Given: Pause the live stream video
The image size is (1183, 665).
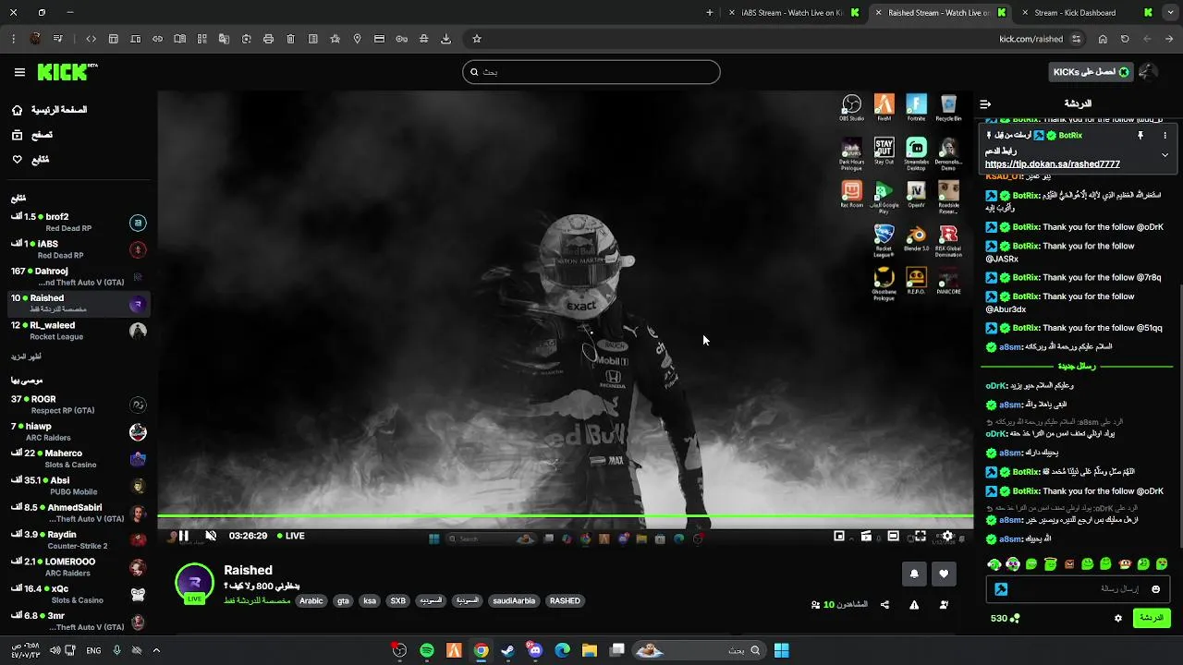Looking at the screenshot, I should tap(183, 536).
